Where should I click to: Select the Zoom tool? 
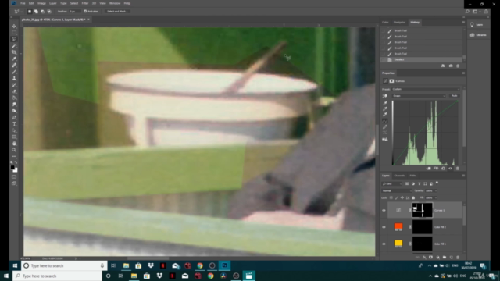click(x=14, y=150)
